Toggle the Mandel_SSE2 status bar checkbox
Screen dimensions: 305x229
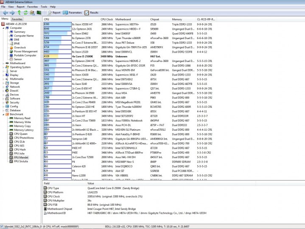coord(2,226)
